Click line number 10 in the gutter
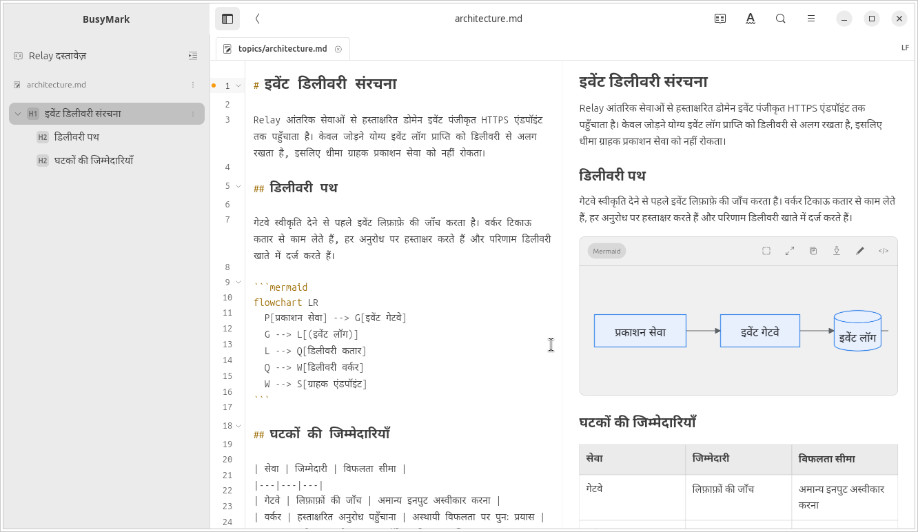This screenshot has width=918, height=532. [227, 298]
